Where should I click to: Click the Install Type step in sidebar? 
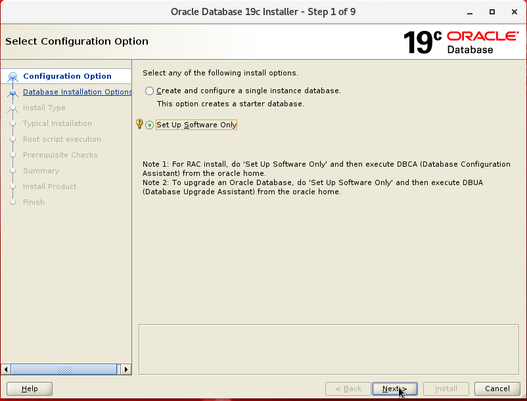coord(44,108)
